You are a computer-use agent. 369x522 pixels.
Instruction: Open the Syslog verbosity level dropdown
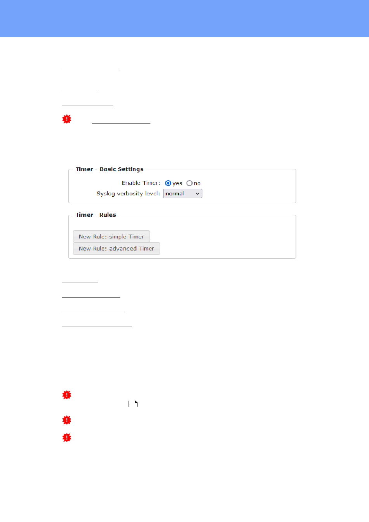pos(183,193)
